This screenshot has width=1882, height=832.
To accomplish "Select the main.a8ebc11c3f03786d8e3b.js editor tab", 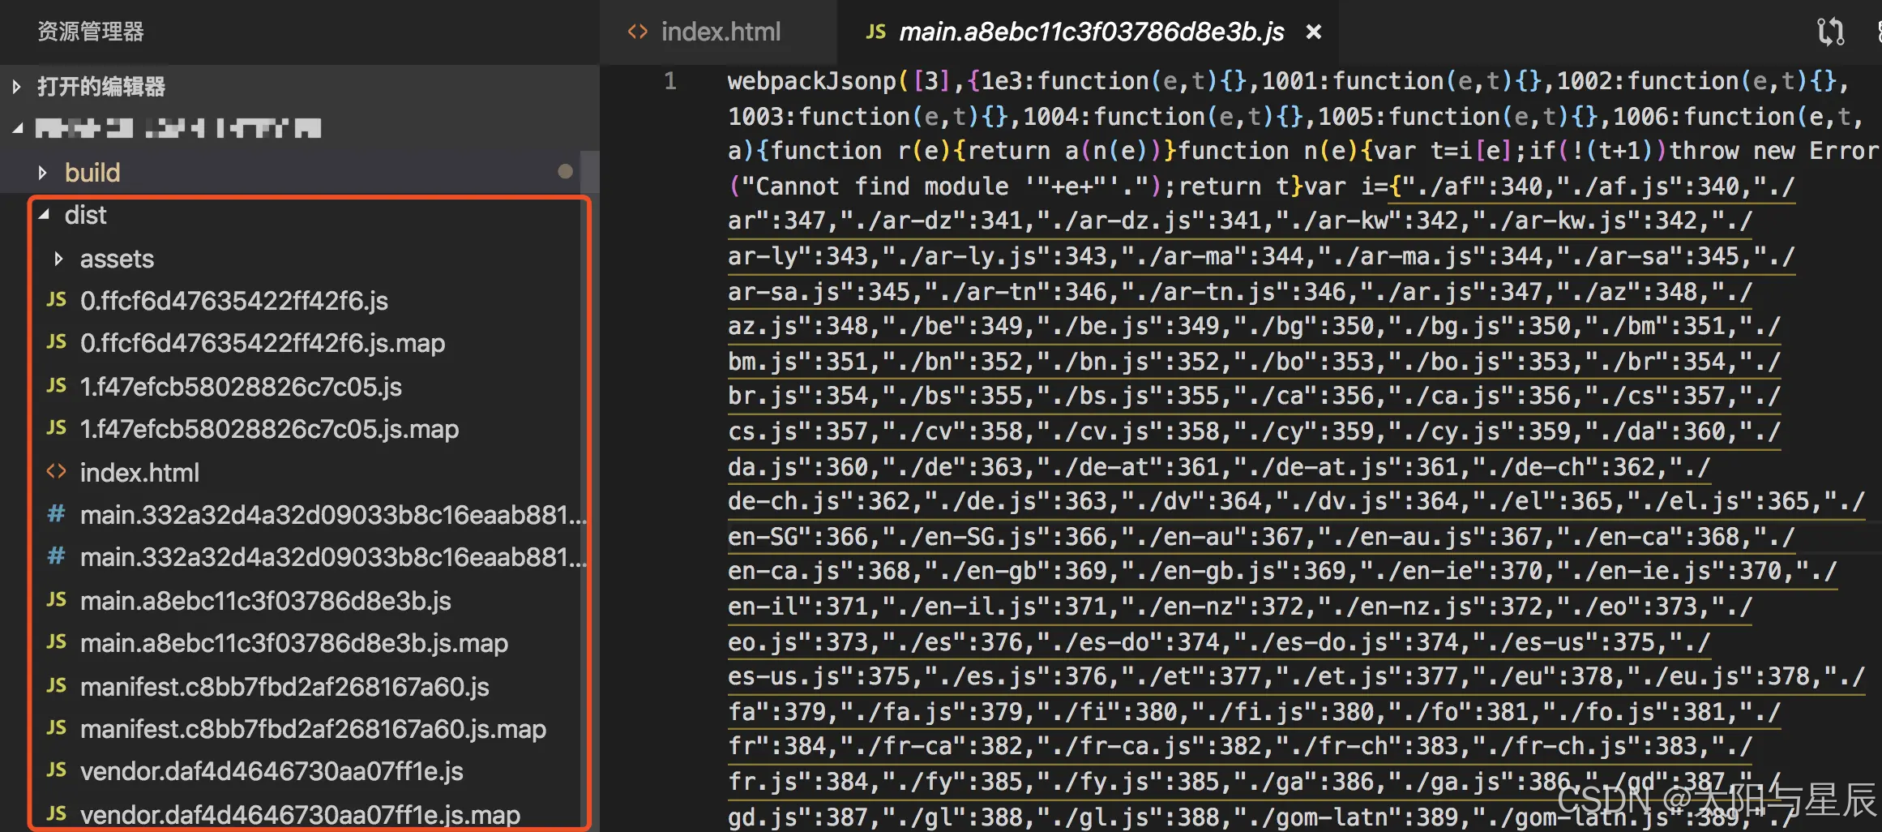I will pyautogui.click(x=1090, y=32).
